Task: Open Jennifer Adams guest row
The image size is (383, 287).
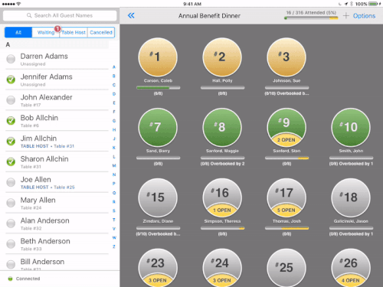Action: tap(57, 80)
